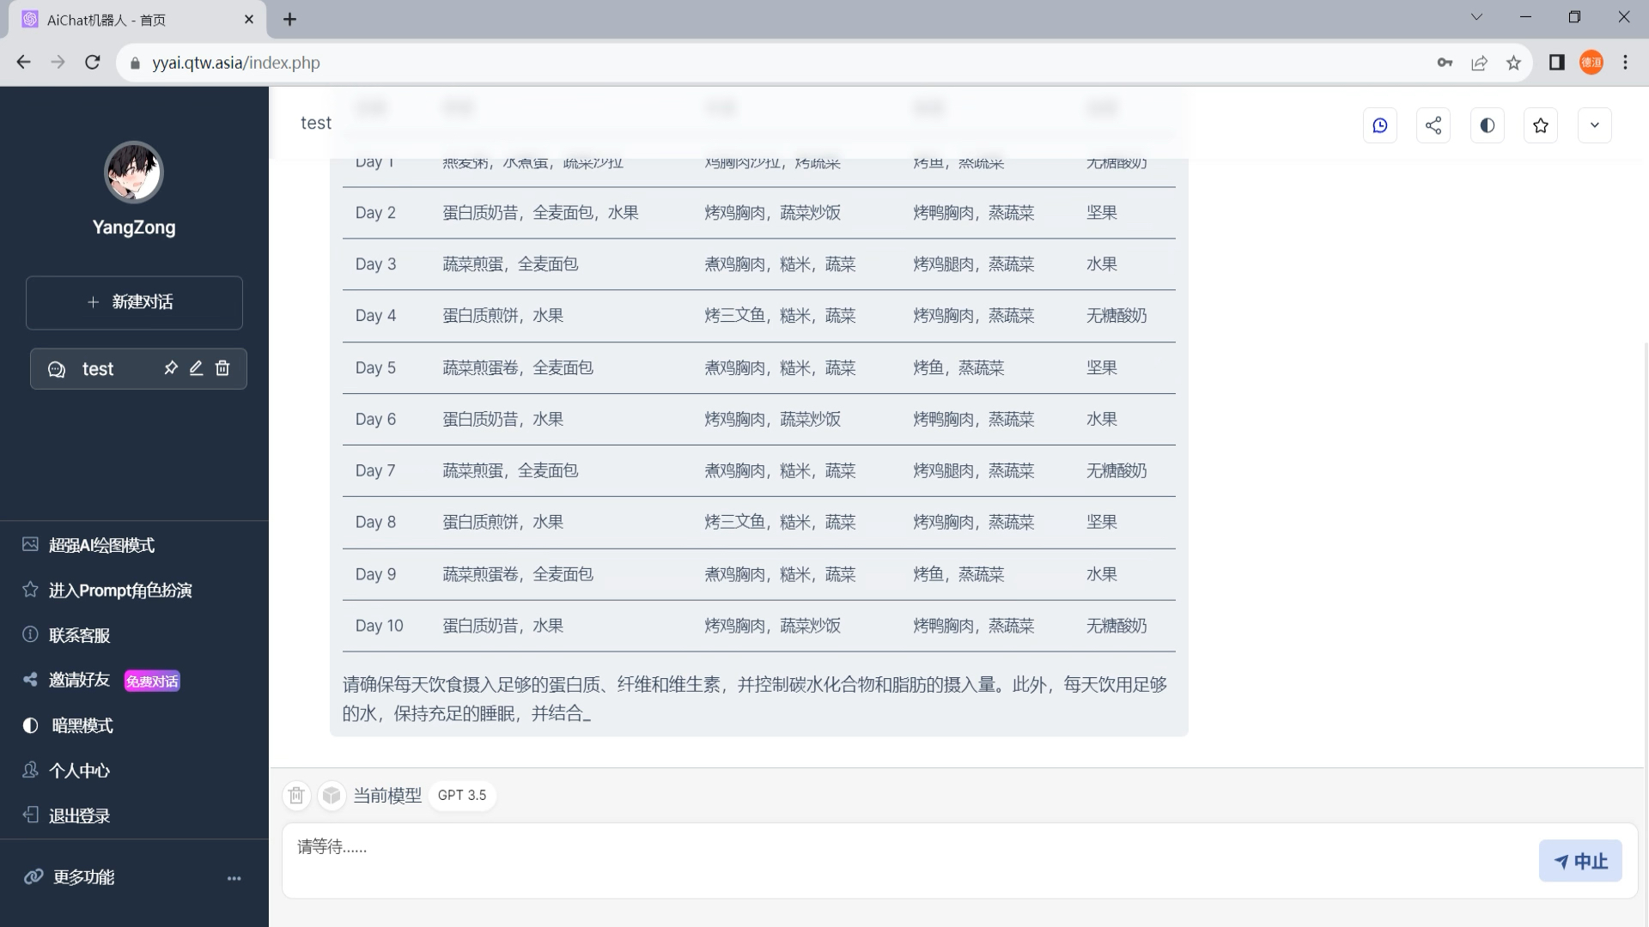This screenshot has height=927, width=1649.
Task: Toggle the contrast theme icon in chat header
Action: point(1487,125)
